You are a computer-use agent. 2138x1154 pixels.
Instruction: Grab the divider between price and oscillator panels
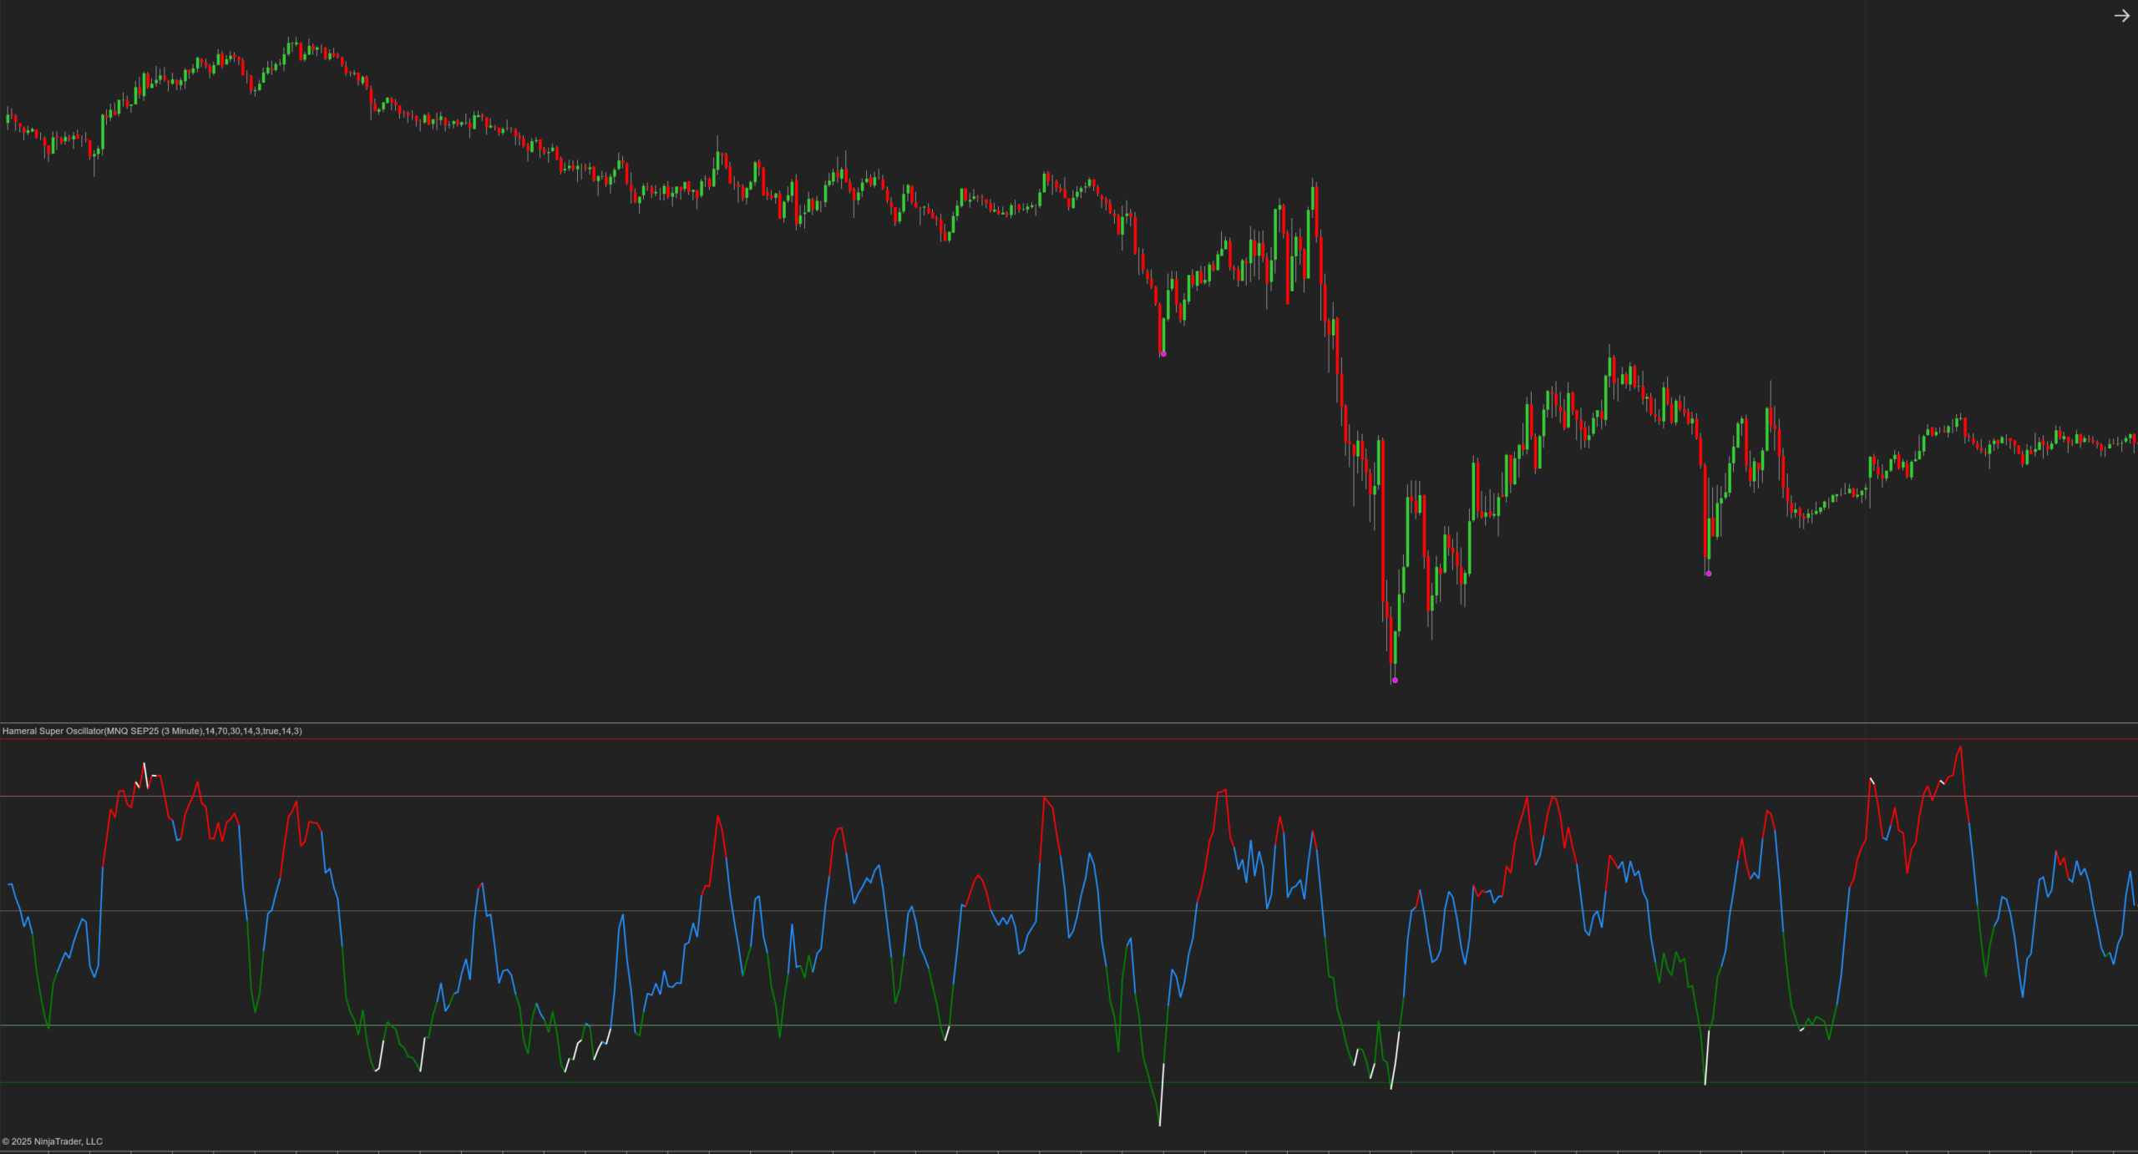(x=1069, y=722)
